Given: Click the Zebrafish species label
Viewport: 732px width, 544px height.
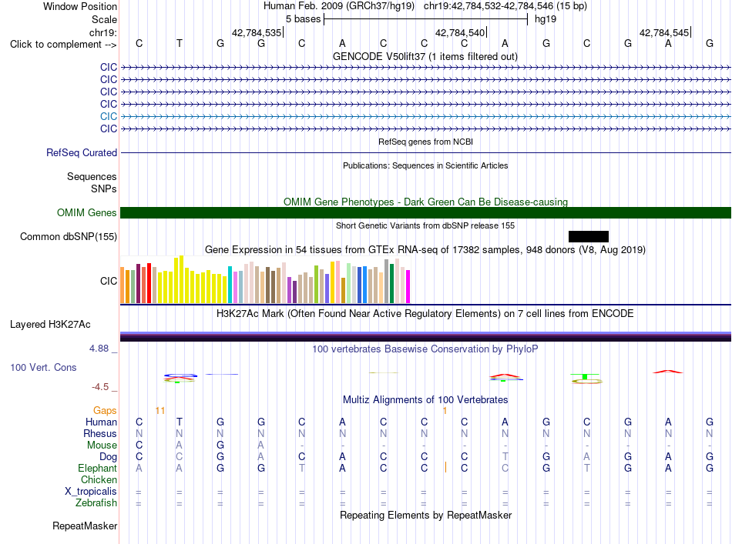Looking at the screenshot, I should (96, 503).
